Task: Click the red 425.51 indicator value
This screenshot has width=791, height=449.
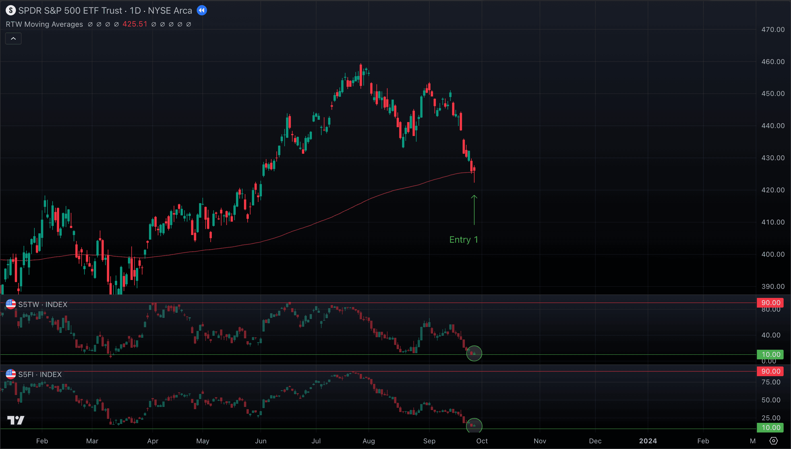Action: coord(135,24)
